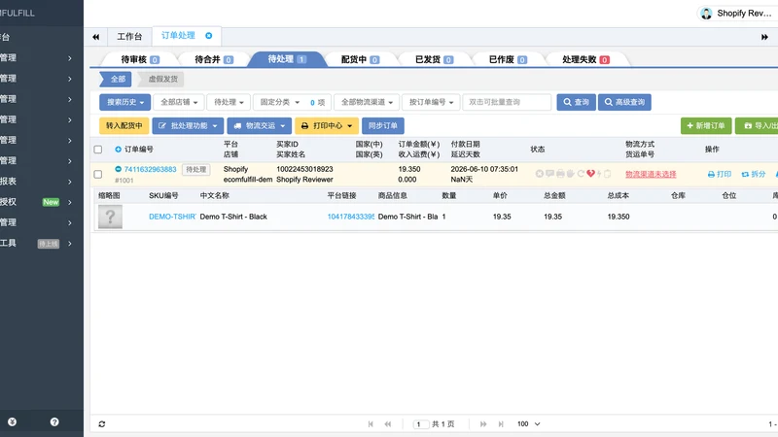The width and height of the screenshot is (778, 437).
Task: Open the 打印中心 dropdown
Action: click(x=327, y=126)
